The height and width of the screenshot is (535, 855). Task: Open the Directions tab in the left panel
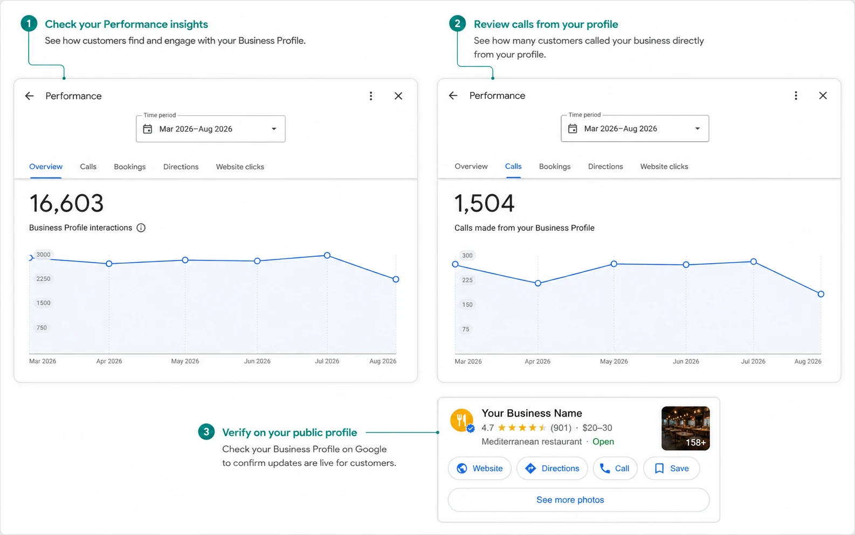(x=181, y=167)
